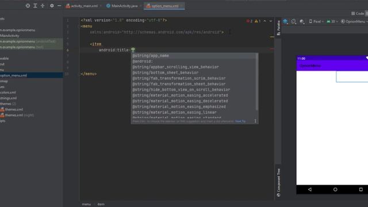The width and height of the screenshot is (368, 207).
Task: Tap Back button in phone preview
Action: coord(310,189)
